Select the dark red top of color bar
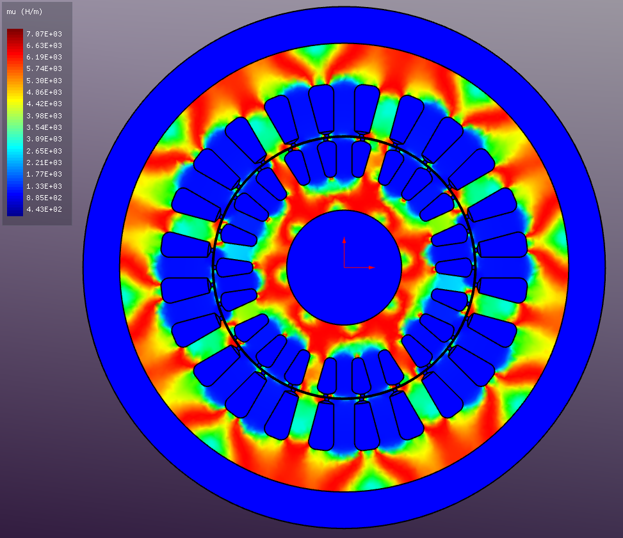Viewport: 623px width, 538px height. 15,33
